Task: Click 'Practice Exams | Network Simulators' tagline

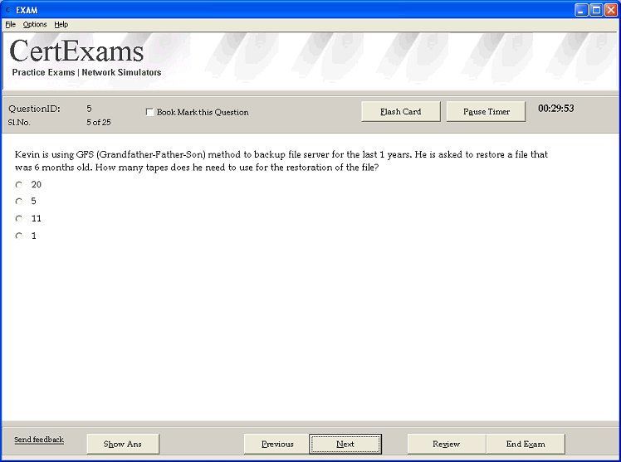Action: [86, 72]
